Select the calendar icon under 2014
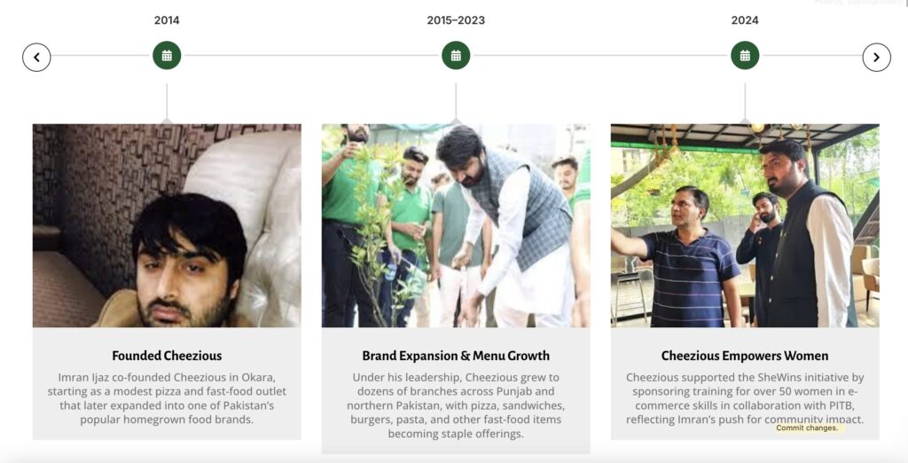 (167, 55)
